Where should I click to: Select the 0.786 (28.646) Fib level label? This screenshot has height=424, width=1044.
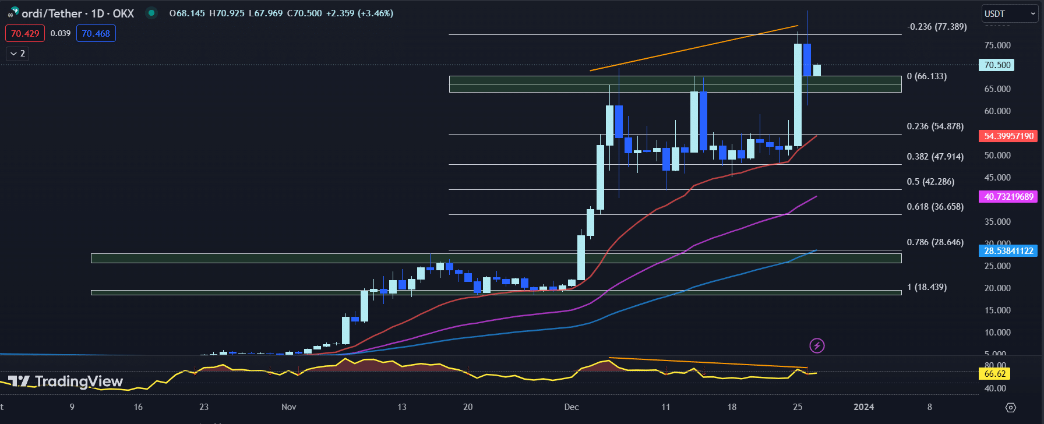935,242
